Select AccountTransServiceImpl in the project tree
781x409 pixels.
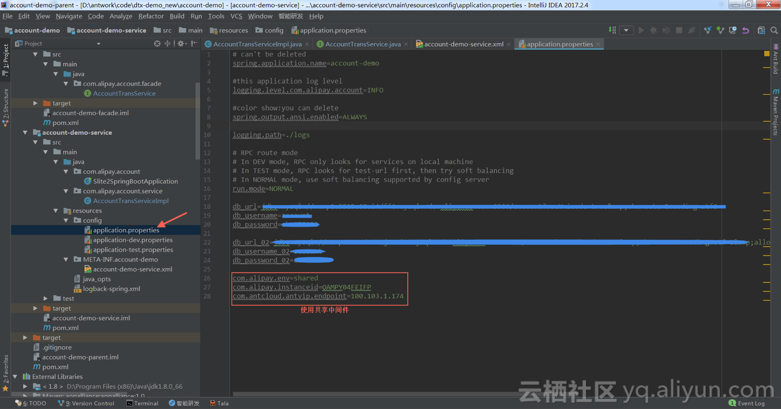[130, 201]
